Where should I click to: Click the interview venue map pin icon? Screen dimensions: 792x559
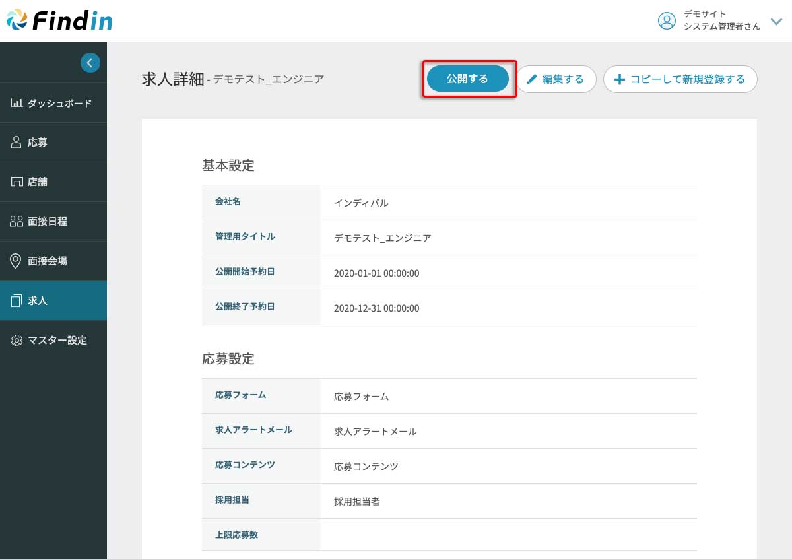[x=16, y=261]
